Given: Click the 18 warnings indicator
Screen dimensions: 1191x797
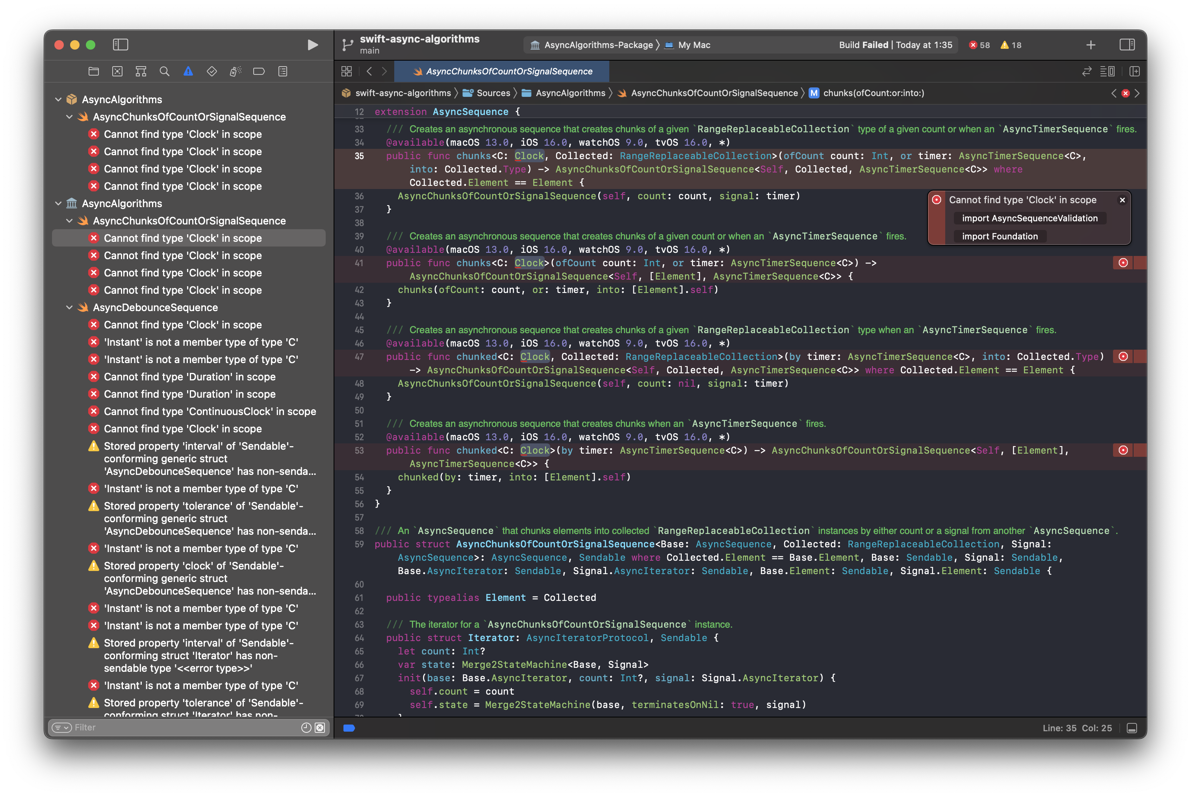Looking at the screenshot, I should (1011, 45).
